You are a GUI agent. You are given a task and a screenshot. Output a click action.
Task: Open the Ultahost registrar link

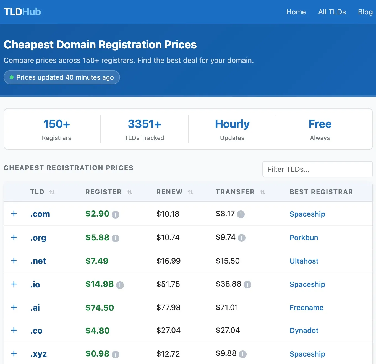coord(304,261)
